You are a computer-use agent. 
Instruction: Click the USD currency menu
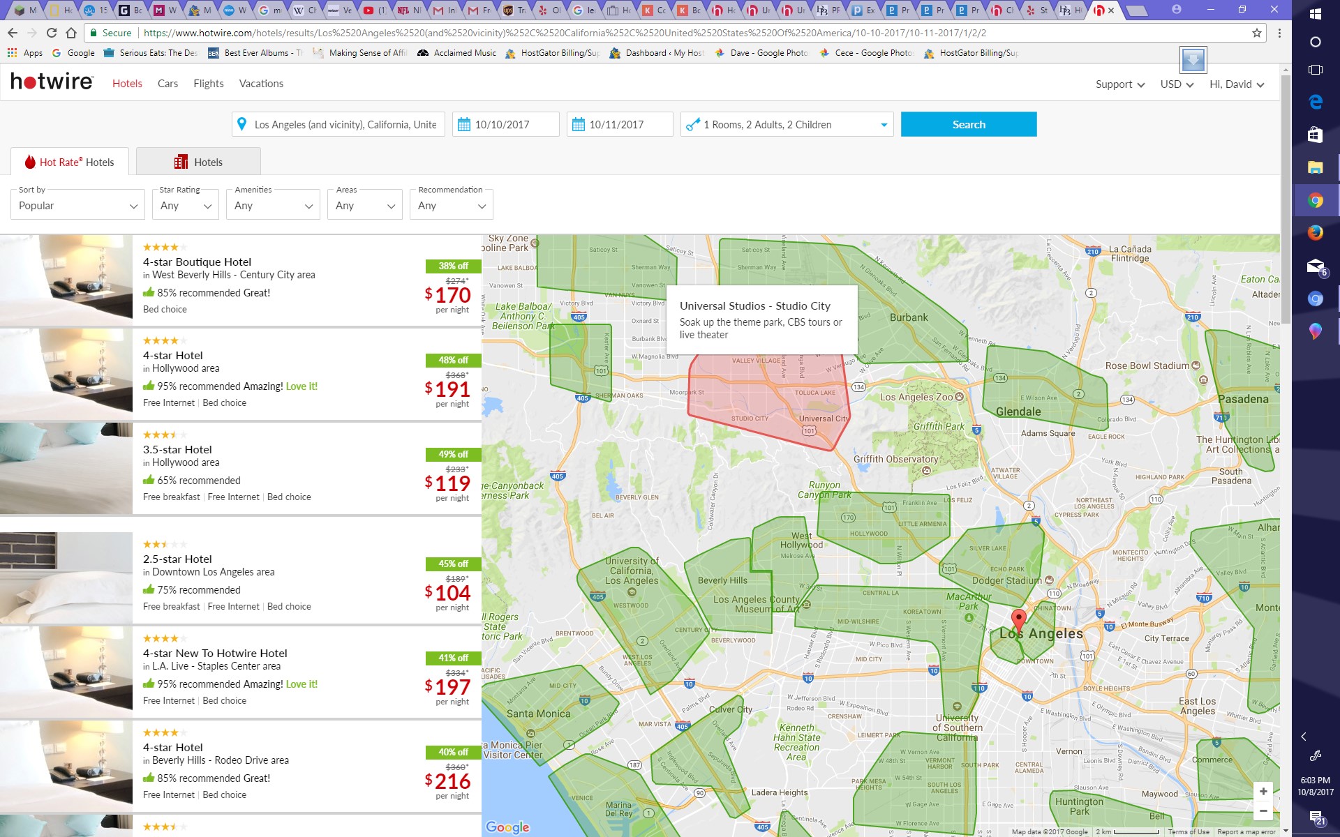(1175, 85)
